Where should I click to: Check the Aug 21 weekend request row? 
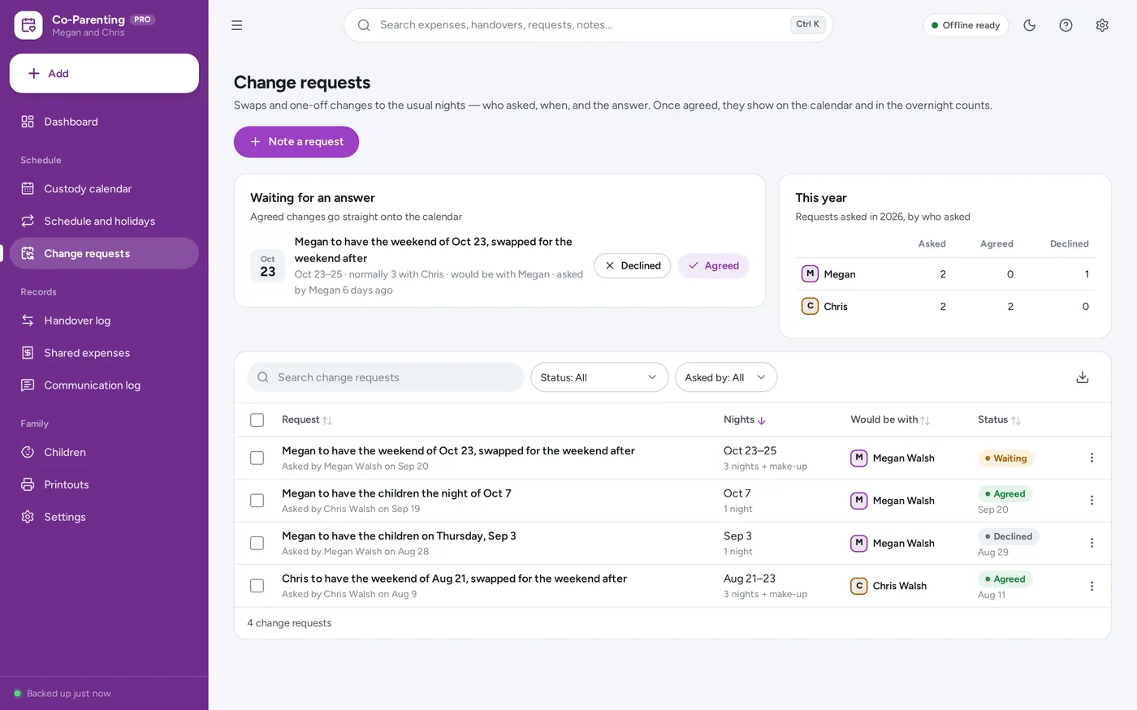coord(257,586)
